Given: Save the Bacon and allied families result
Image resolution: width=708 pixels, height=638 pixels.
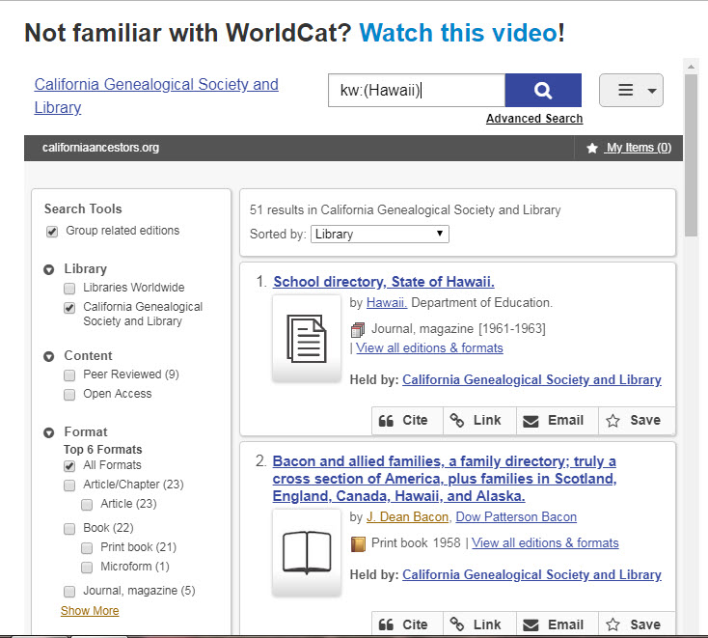Looking at the screenshot, I should pos(637,624).
